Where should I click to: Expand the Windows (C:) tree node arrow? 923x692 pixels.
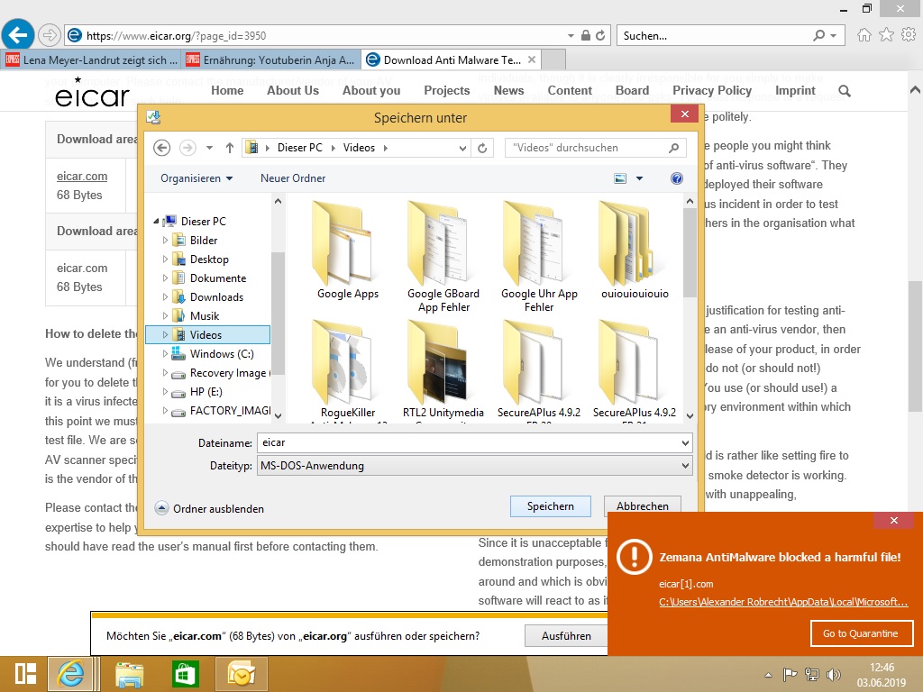165,353
